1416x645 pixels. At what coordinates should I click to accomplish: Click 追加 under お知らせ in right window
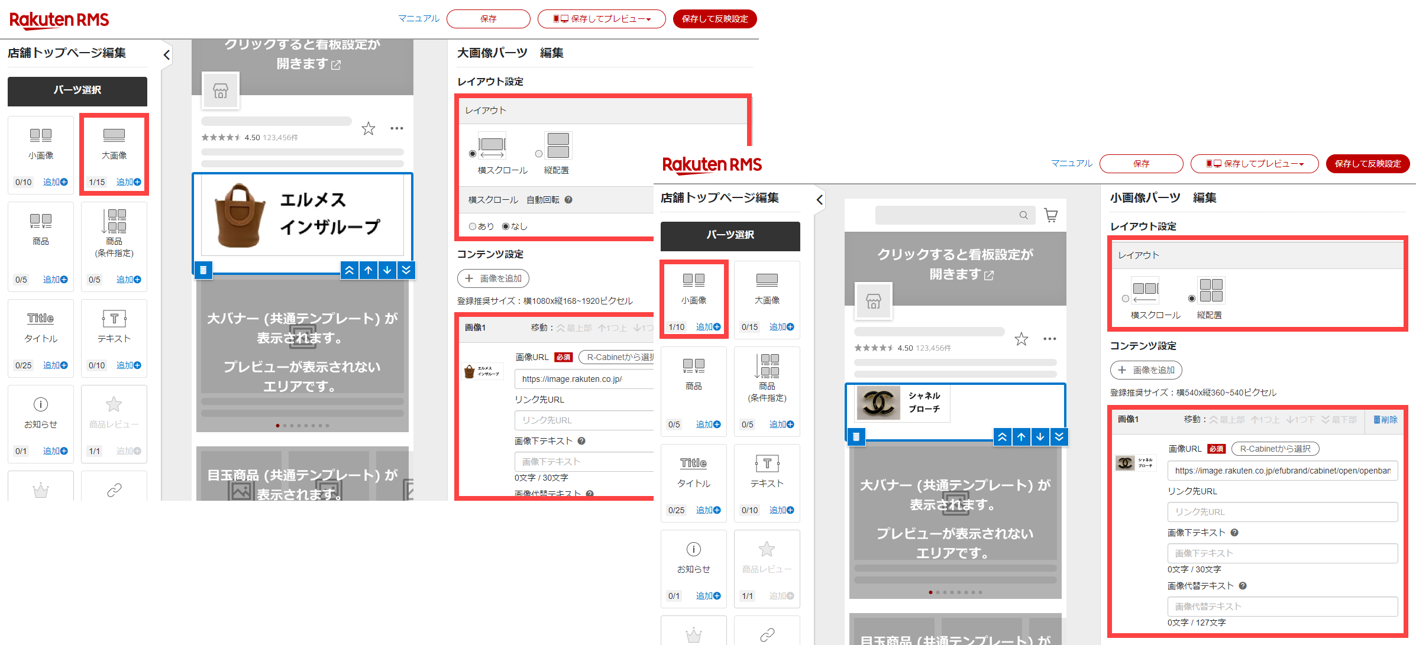coord(708,596)
